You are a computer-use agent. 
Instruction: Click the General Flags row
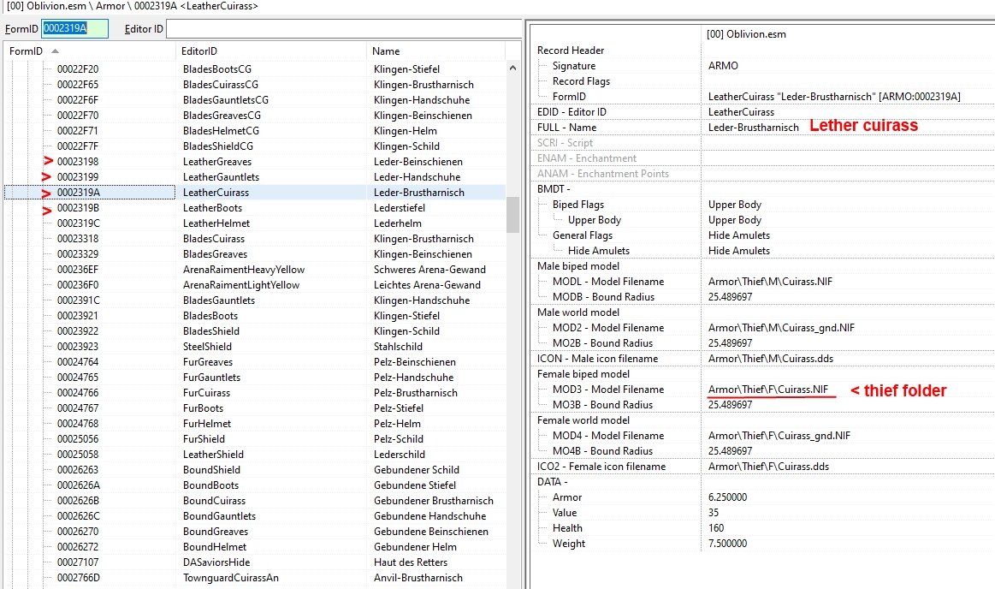point(762,235)
